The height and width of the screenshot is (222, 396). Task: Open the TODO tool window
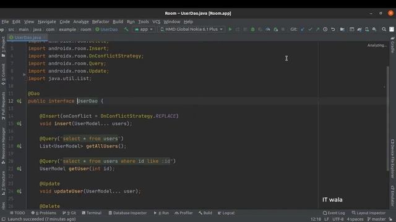pos(17,213)
